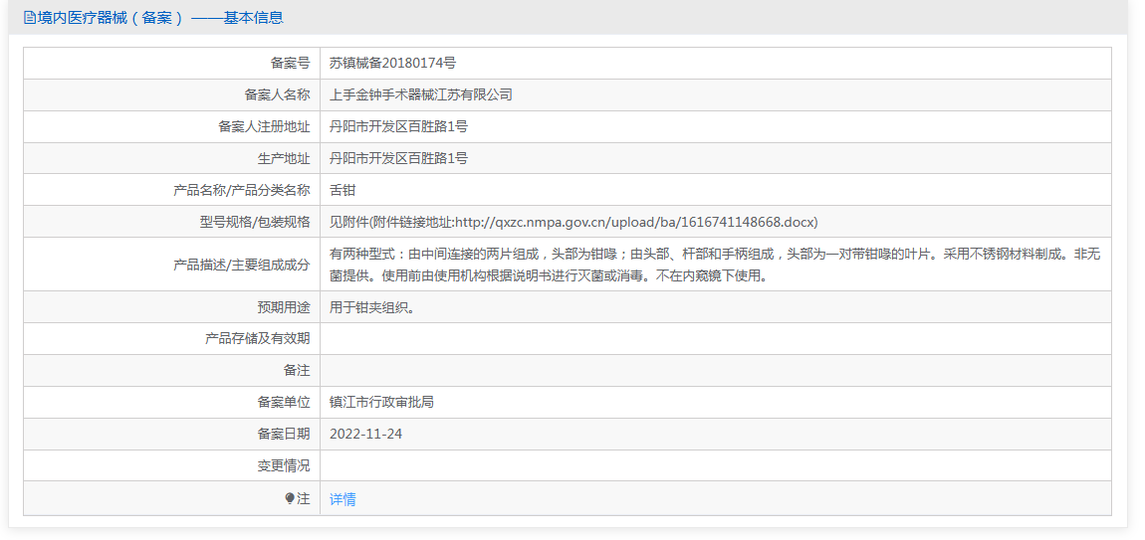Click the 产品存储及有效期 label
The width and height of the screenshot is (1145, 540).
click(257, 338)
